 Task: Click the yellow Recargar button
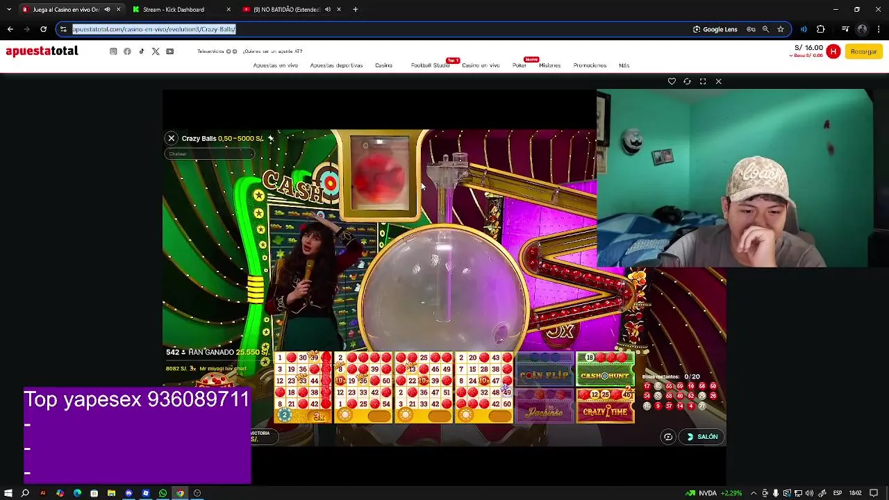point(863,51)
